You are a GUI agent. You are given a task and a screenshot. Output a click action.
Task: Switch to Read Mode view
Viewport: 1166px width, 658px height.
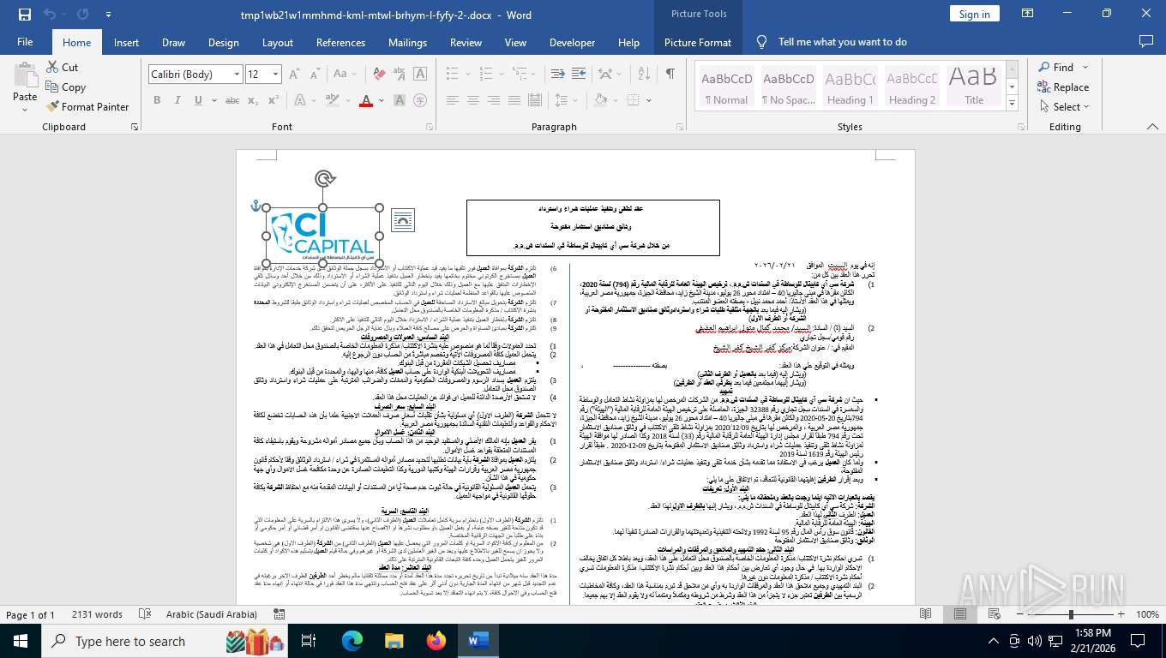coord(925,614)
